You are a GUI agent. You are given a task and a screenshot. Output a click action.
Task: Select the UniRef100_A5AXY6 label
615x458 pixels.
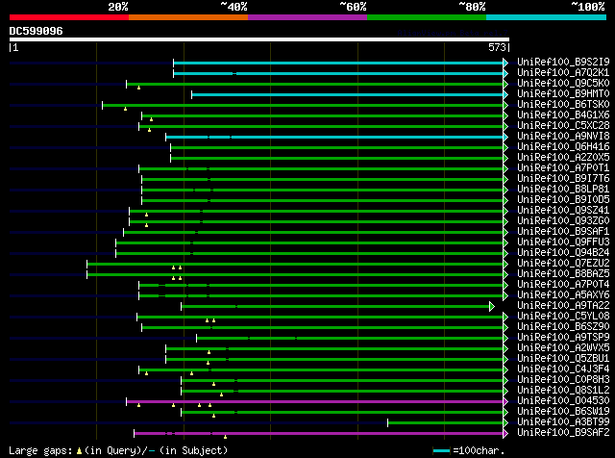click(x=563, y=295)
